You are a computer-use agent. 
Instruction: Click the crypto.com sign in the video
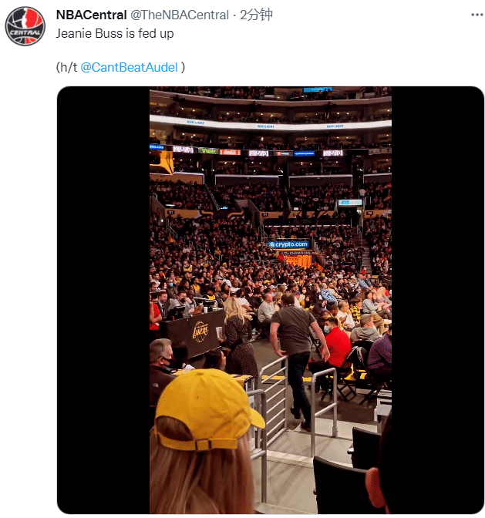click(x=288, y=244)
